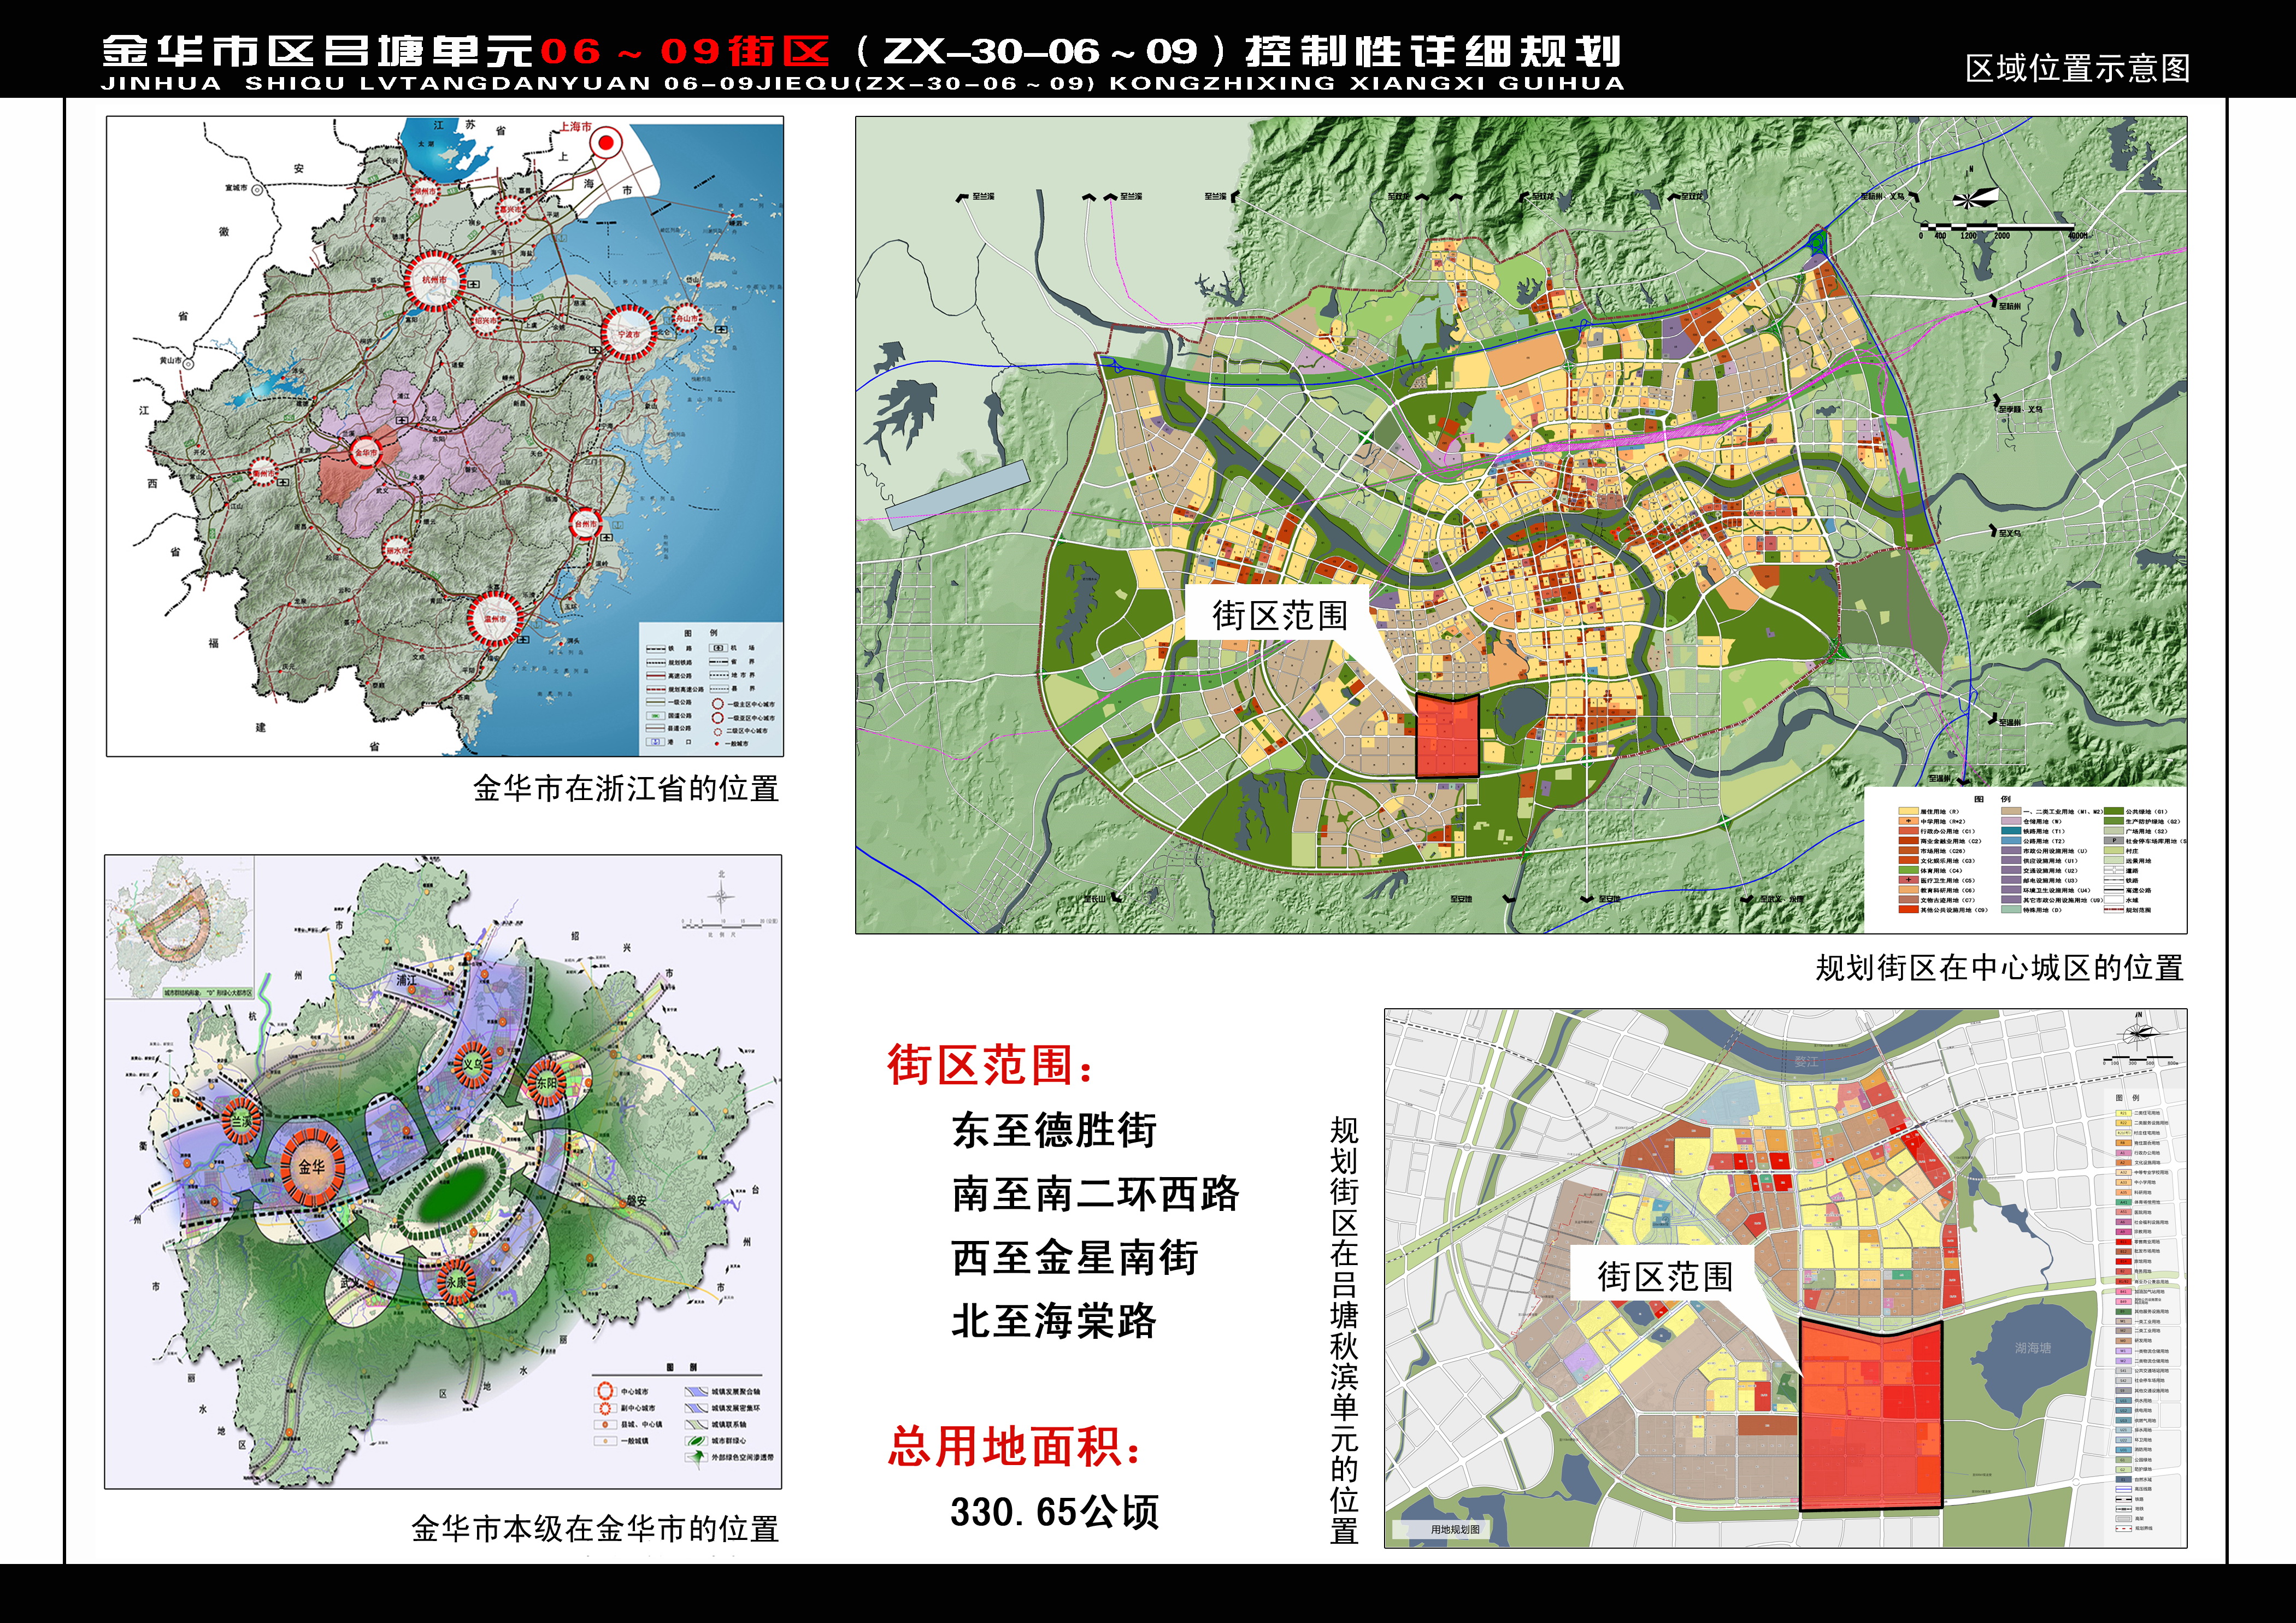Click the 嘉兴市 city circle

[511, 210]
